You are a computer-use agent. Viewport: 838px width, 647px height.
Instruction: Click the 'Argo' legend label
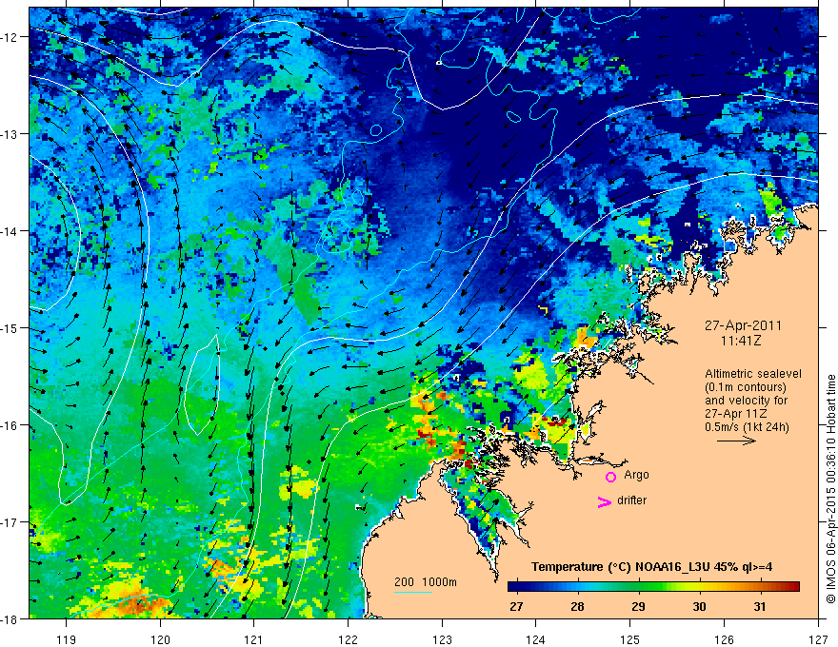pyautogui.click(x=636, y=475)
